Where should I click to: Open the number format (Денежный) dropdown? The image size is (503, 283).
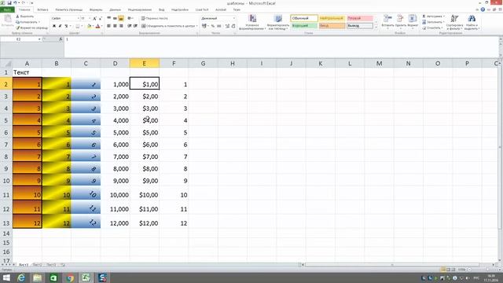coord(233,18)
